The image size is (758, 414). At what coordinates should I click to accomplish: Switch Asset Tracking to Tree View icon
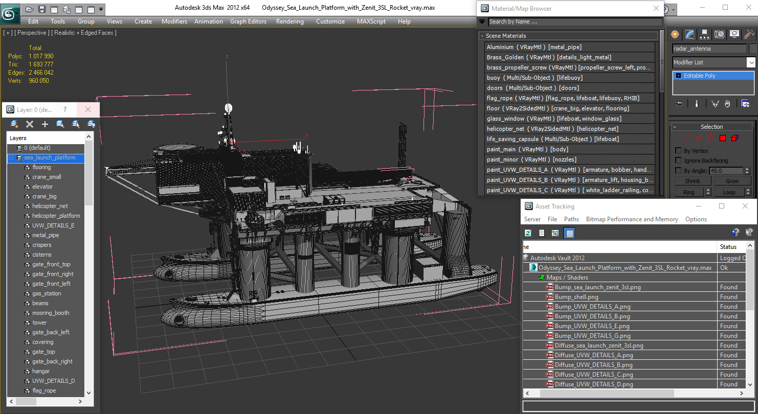coord(555,233)
